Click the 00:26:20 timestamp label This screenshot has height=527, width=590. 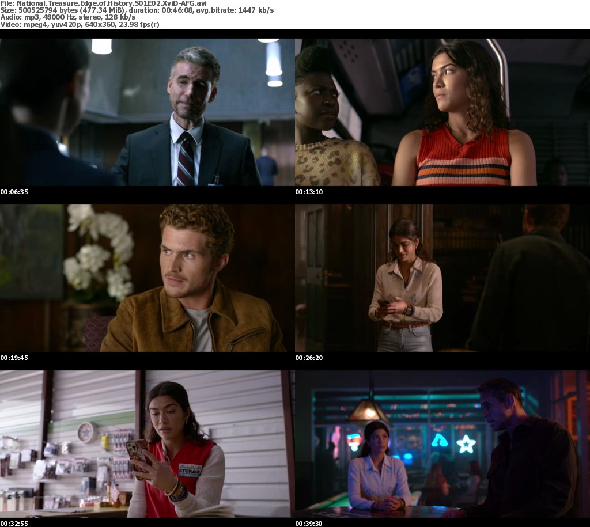(x=309, y=358)
